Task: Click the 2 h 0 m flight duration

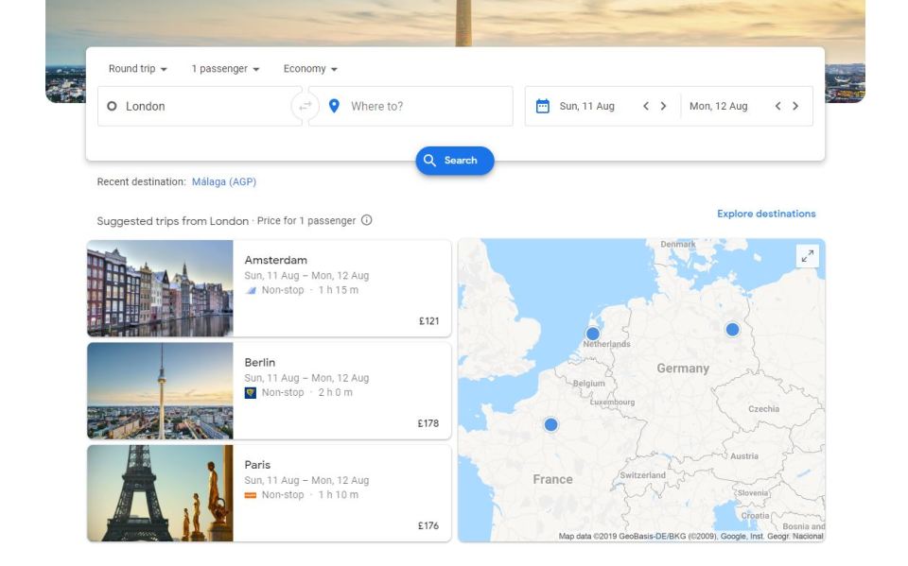Action: click(335, 392)
